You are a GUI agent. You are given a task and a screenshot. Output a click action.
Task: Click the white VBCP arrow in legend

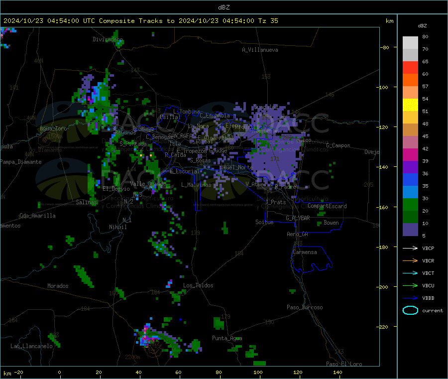[410, 248]
